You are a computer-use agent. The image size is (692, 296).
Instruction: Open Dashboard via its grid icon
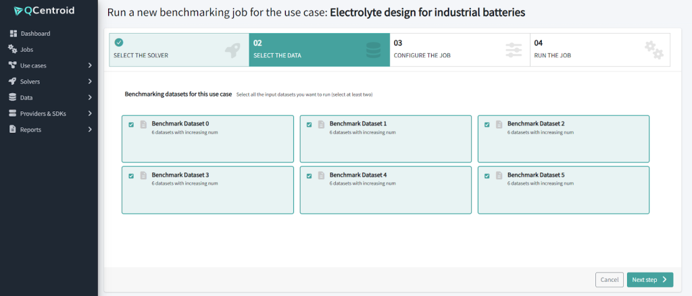(x=12, y=34)
